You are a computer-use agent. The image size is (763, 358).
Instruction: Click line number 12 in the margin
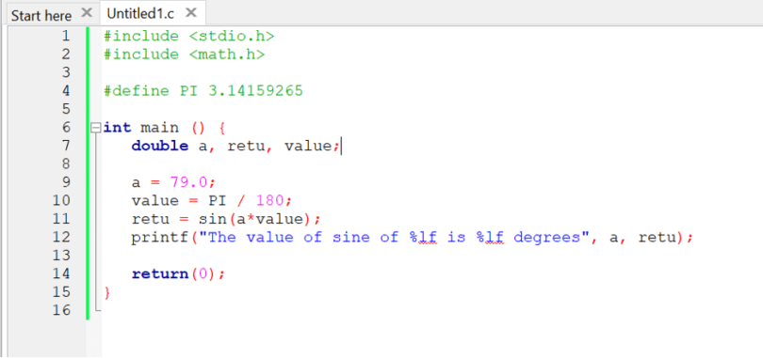[61, 237]
